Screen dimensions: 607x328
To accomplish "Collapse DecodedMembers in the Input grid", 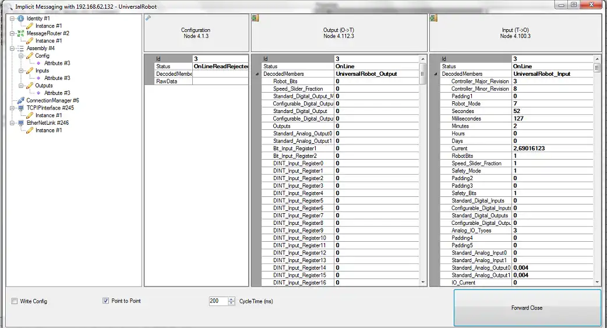I will click(x=436, y=74).
